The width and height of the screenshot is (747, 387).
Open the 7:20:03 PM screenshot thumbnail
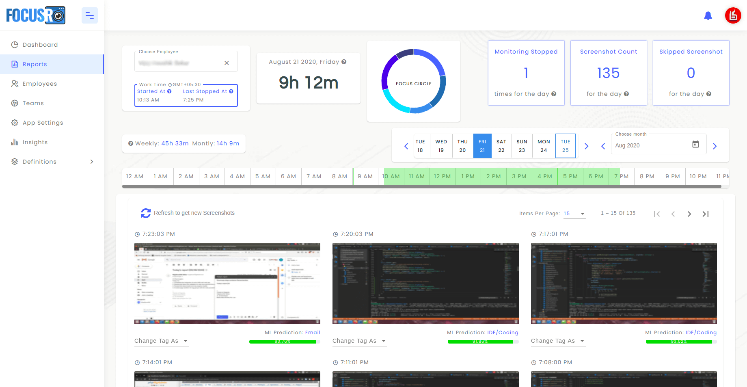point(425,283)
